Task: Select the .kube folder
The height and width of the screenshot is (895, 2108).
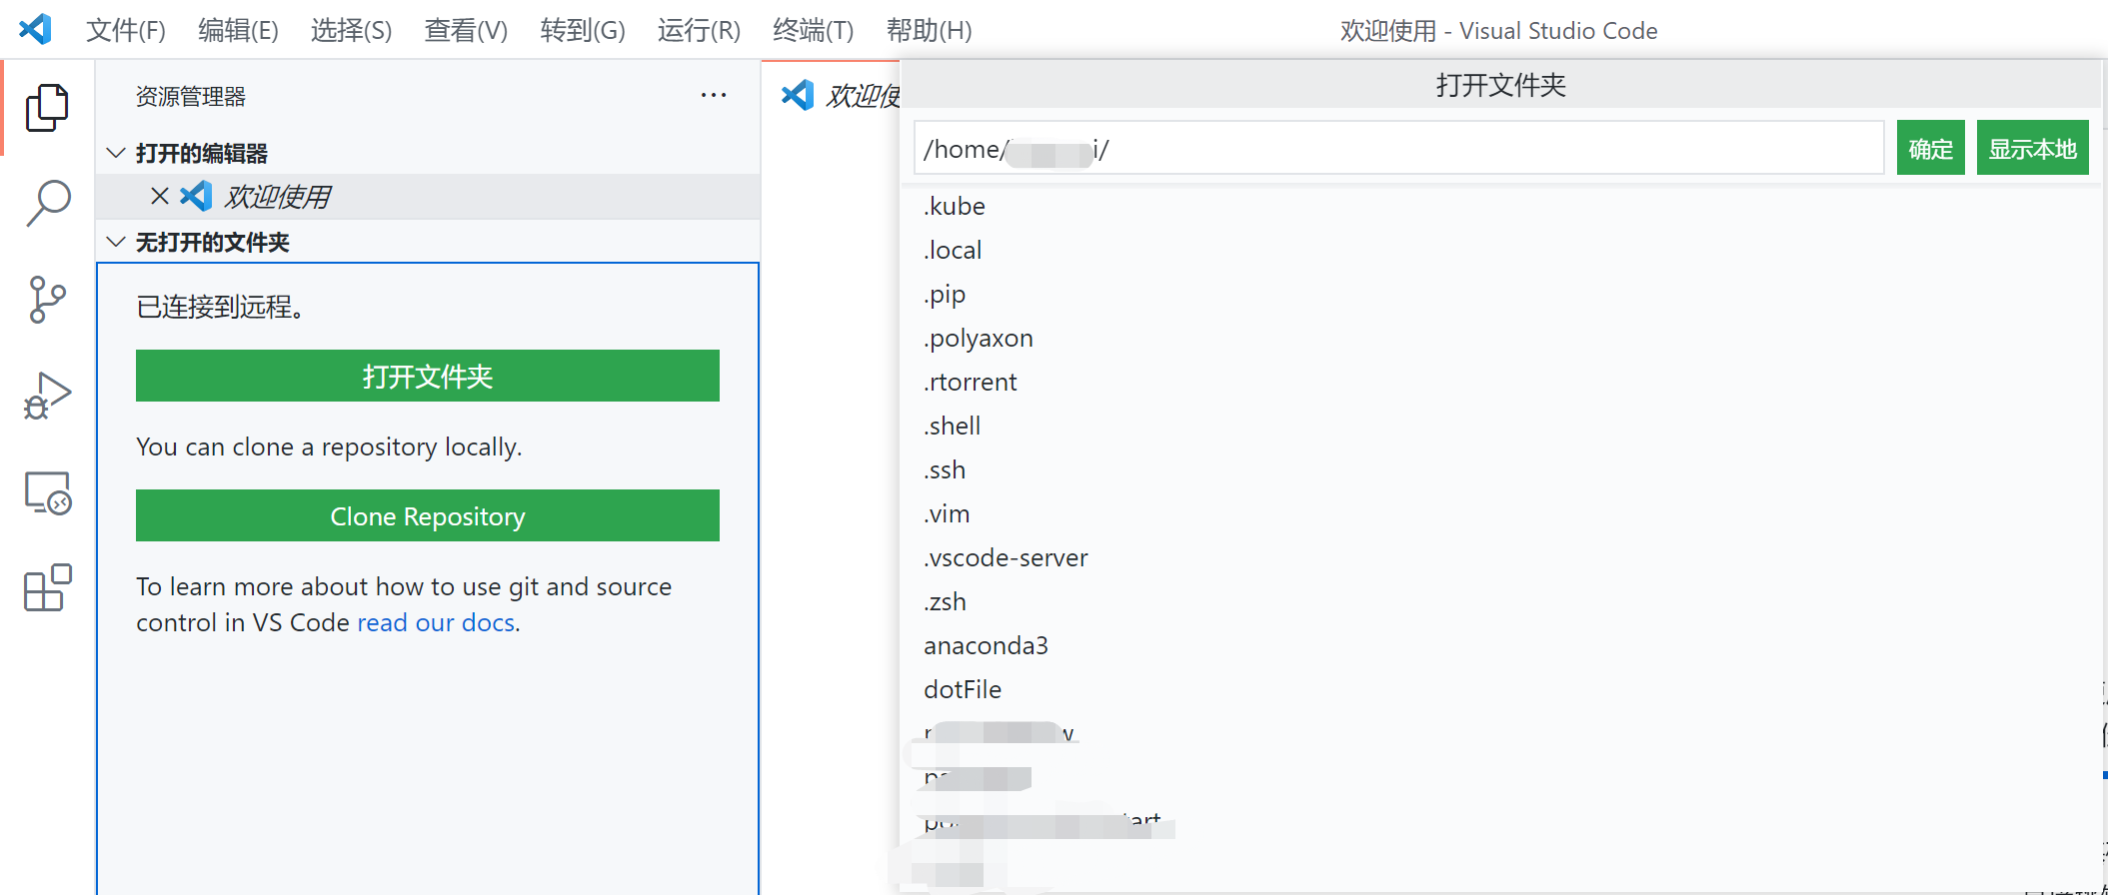Action: pyautogui.click(x=1499, y=206)
